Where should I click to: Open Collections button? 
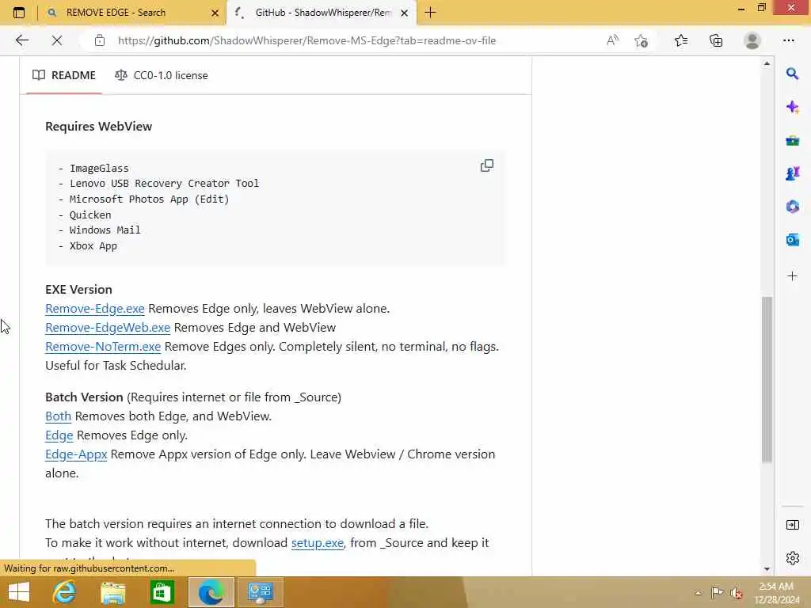coord(716,40)
